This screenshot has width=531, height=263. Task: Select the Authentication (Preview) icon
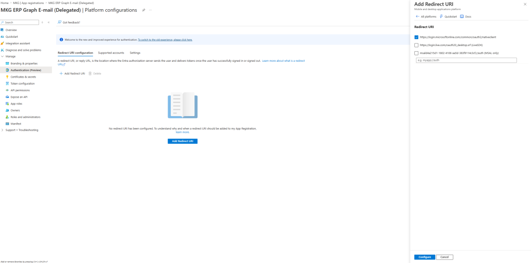(x=7, y=70)
